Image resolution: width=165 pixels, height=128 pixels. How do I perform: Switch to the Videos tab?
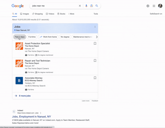50,14
